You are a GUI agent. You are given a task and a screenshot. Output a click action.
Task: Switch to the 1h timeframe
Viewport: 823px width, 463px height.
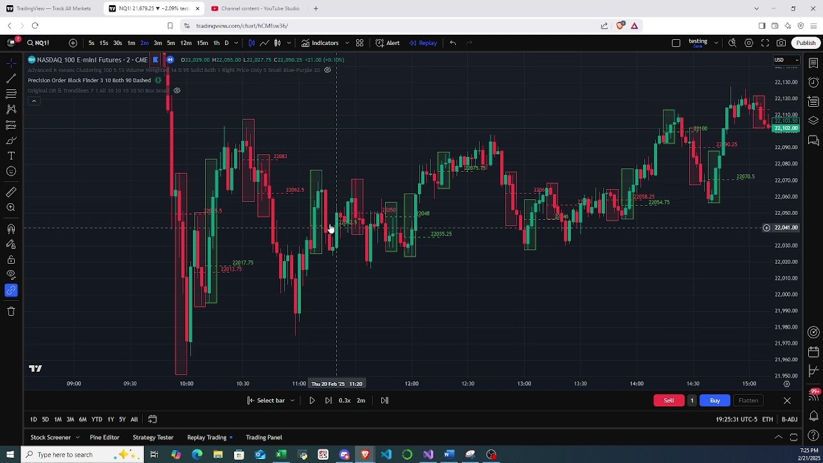point(216,43)
